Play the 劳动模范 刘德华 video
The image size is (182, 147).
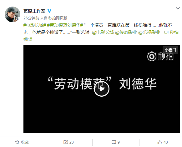click(x=102, y=89)
